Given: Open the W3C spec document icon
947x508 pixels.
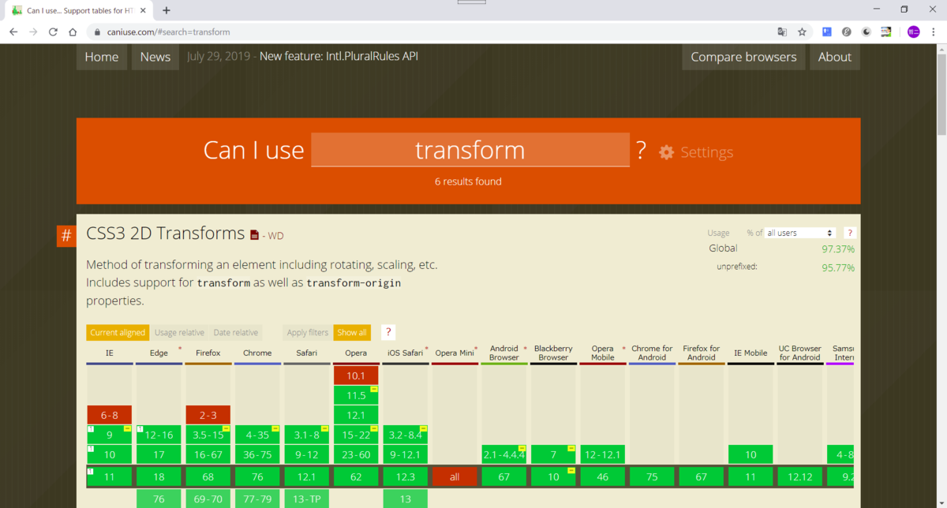Looking at the screenshot, I should pos(254,235).
